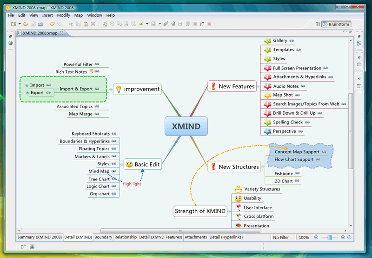Click the vertical scrollbar thumb

click(x=351, y=131)
